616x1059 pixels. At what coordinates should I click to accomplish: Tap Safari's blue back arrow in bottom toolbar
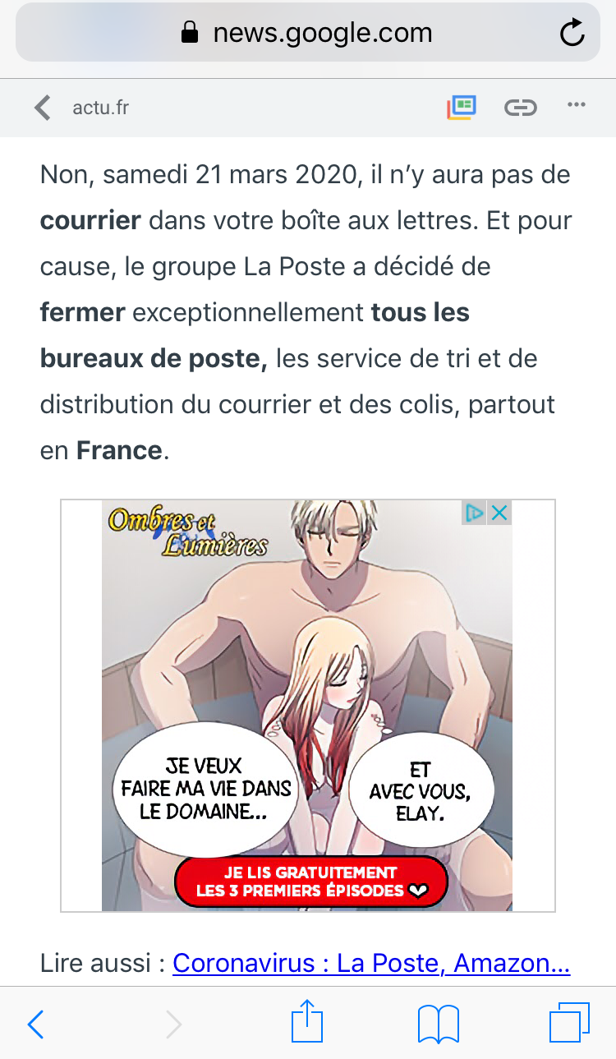point(35,1024)
